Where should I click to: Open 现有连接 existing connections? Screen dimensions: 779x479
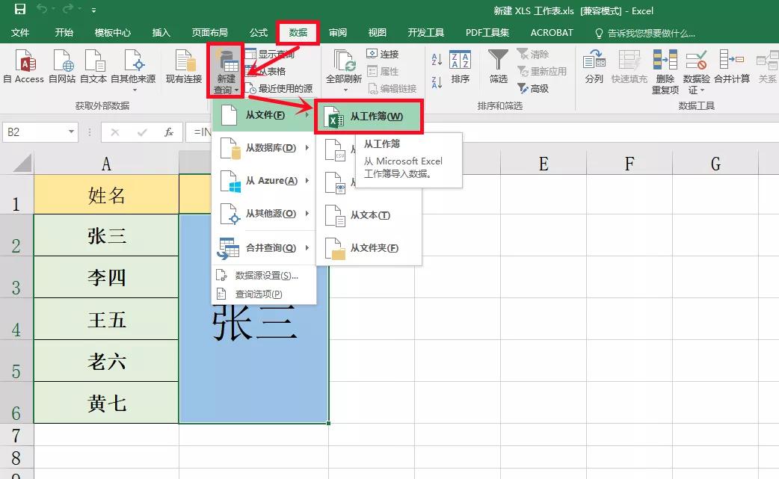coord(184,66)
